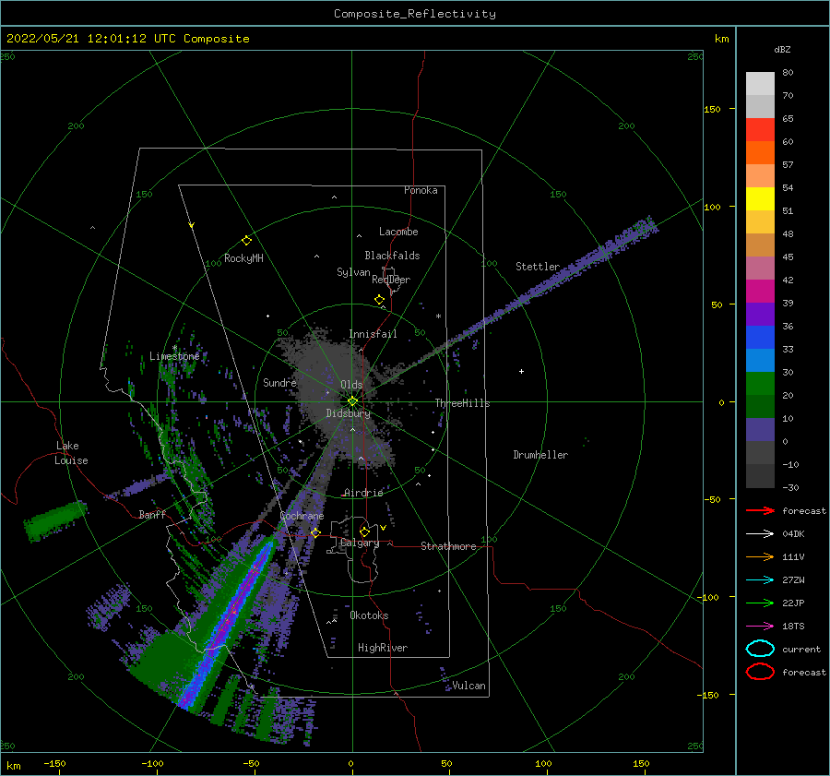Click the white plus marker near Drumheller
The image size is (830, 776).
point(521,371)
